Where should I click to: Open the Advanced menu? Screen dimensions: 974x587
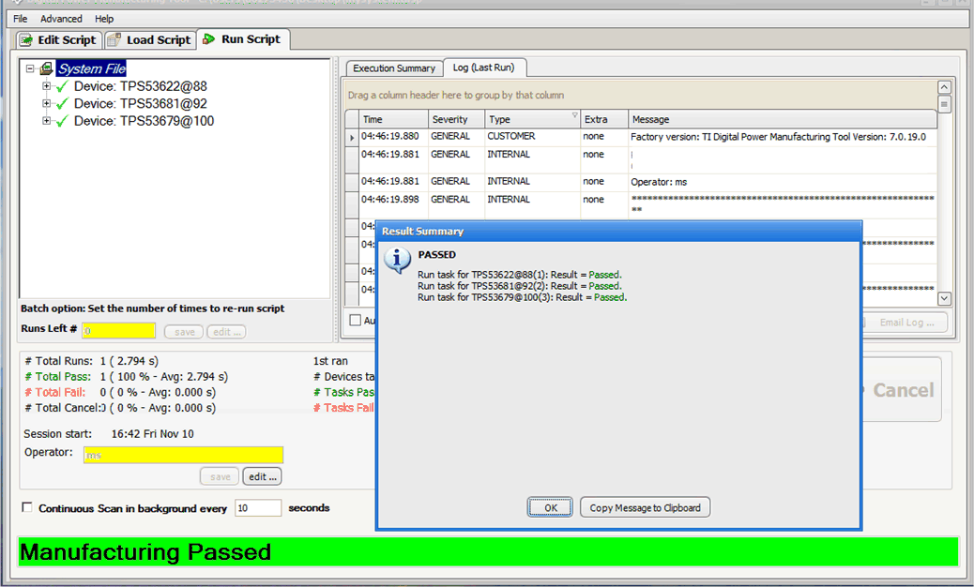point(61,19)
